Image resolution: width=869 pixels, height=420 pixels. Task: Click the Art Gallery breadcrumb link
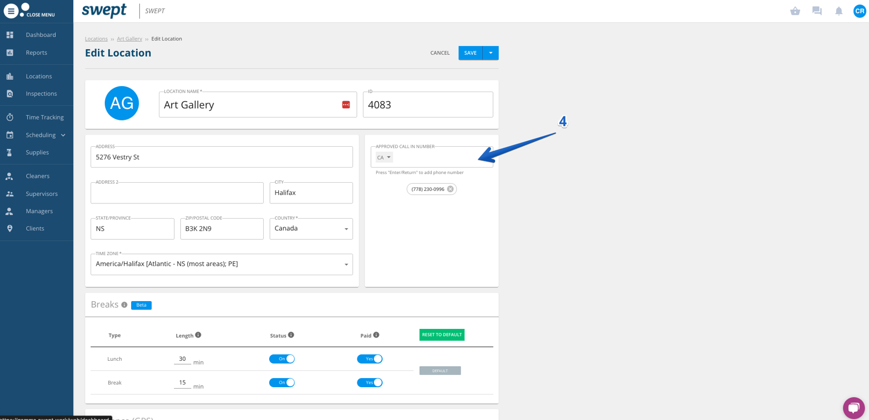130,39
